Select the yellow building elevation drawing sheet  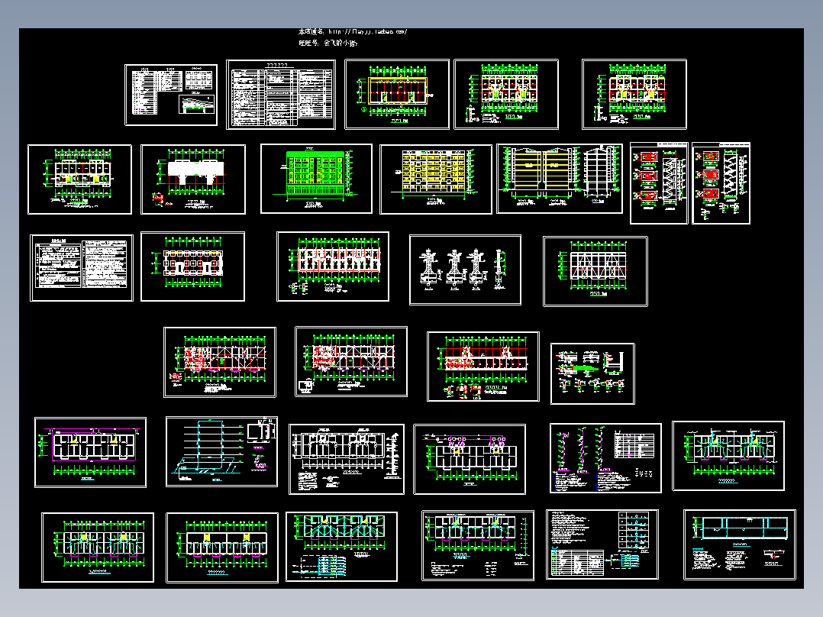[436, 179]
